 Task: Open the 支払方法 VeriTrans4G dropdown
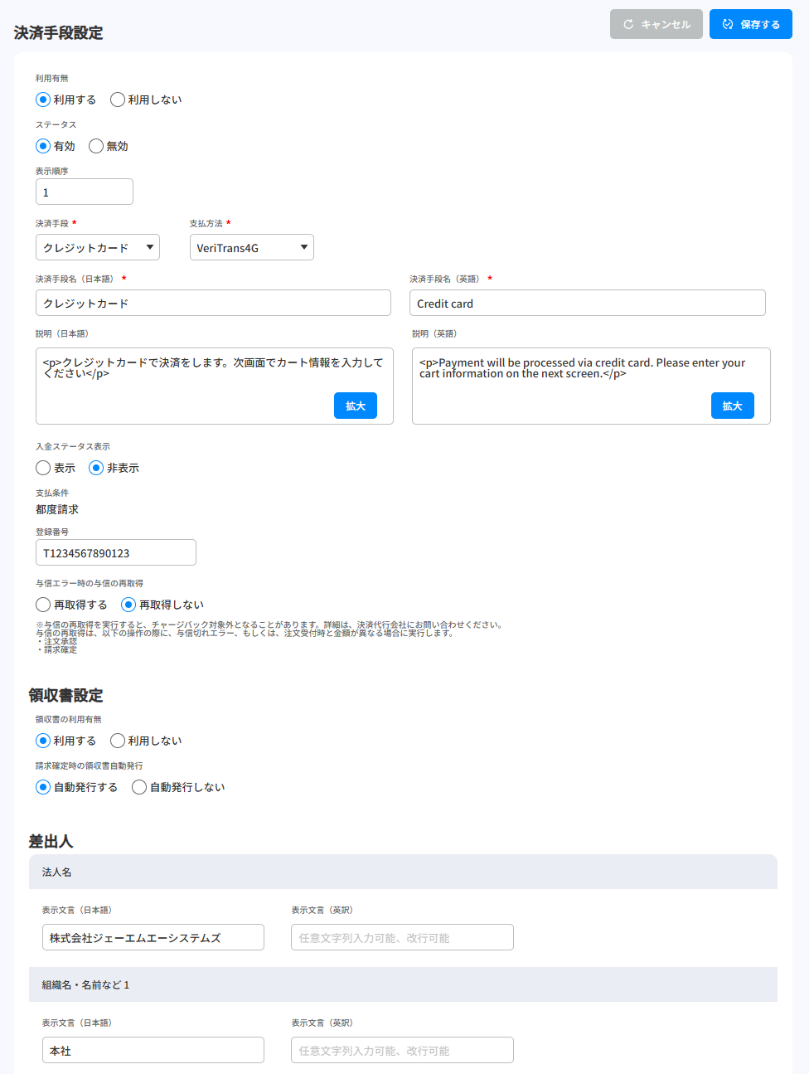(251, 247)
